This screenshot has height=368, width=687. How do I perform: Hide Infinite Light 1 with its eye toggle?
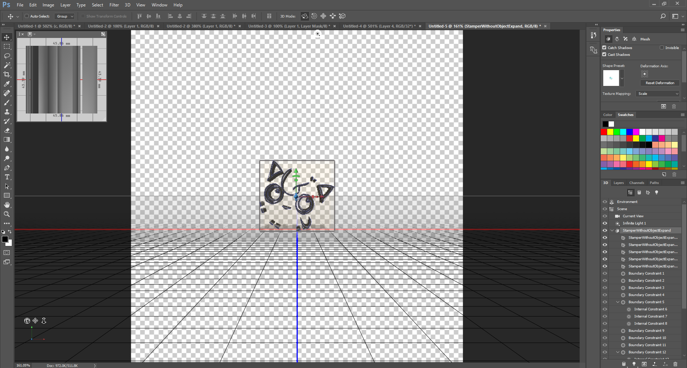(605, 223)
